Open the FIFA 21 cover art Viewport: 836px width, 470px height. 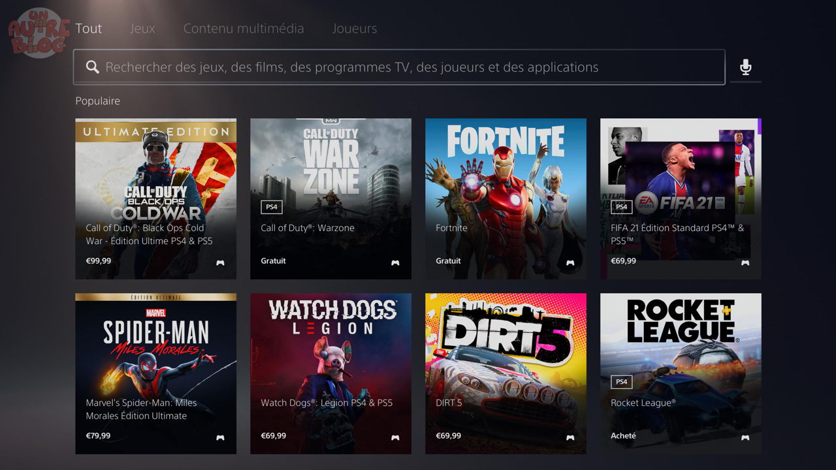pyautogui.click(x=681, y=199)
